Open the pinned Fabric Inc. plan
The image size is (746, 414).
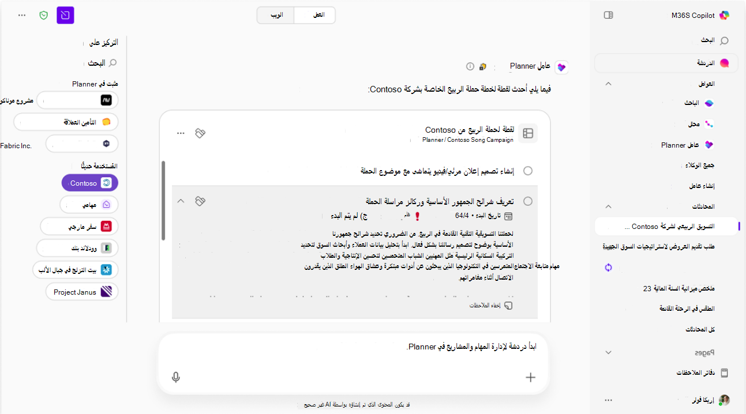pyautogui.click(x=82, y=144)
